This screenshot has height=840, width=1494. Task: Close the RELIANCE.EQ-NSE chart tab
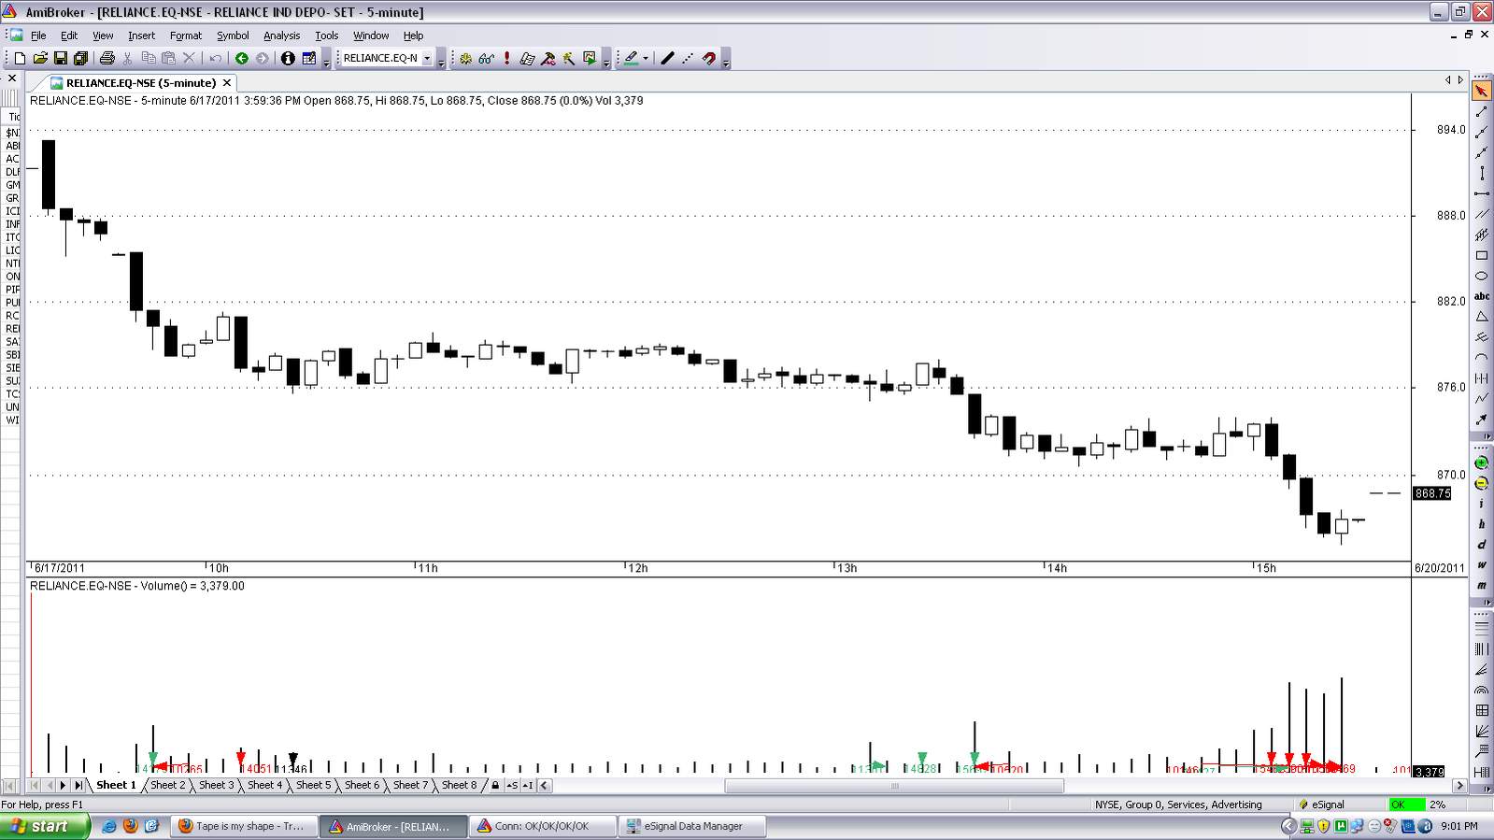click(x=227, y=83)
